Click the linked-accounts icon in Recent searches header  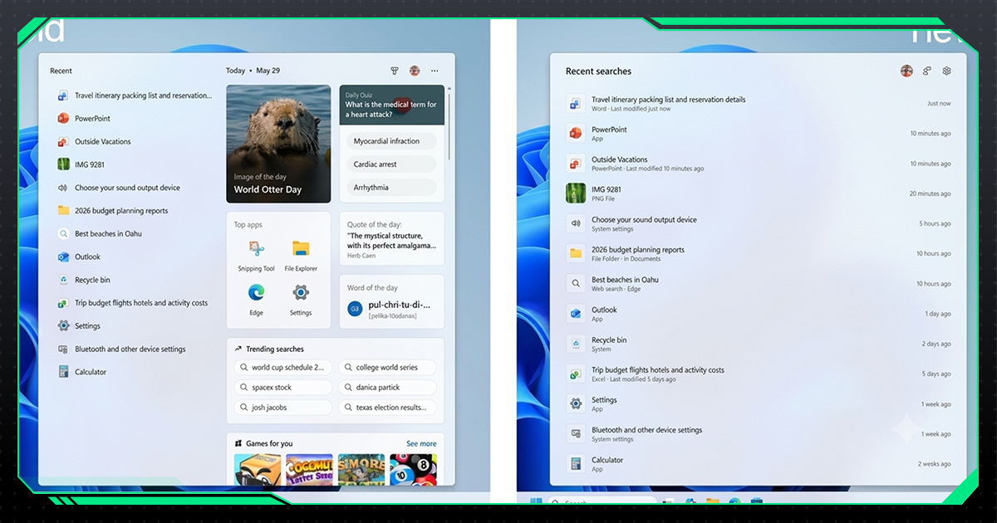coord(927,71)
